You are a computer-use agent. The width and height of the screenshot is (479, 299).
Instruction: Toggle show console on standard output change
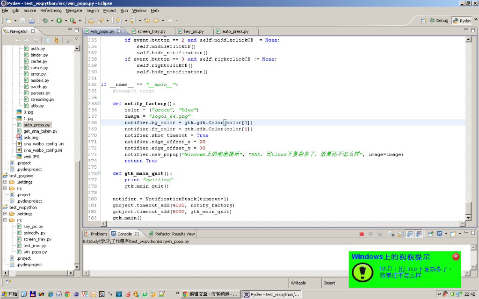point(410,234)
